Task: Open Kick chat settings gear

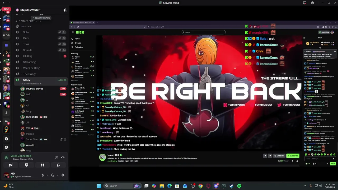Action: [x=327, y=164]
